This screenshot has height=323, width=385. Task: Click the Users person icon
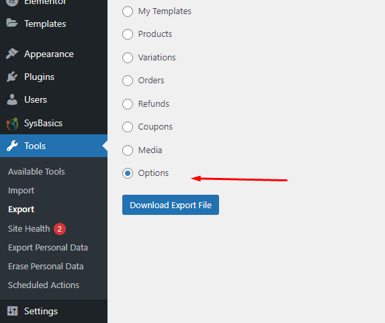pyautogui.click(x=12, y=99)
